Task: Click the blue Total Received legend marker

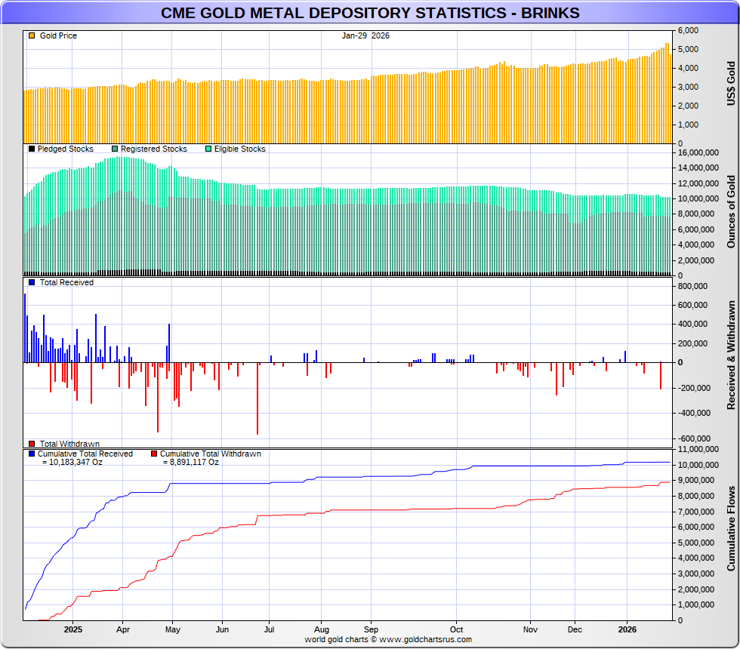Action: click(x=31, y=282)
